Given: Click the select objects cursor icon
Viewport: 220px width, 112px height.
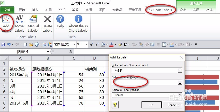Looking at the screenshot, I should point(141,45).
